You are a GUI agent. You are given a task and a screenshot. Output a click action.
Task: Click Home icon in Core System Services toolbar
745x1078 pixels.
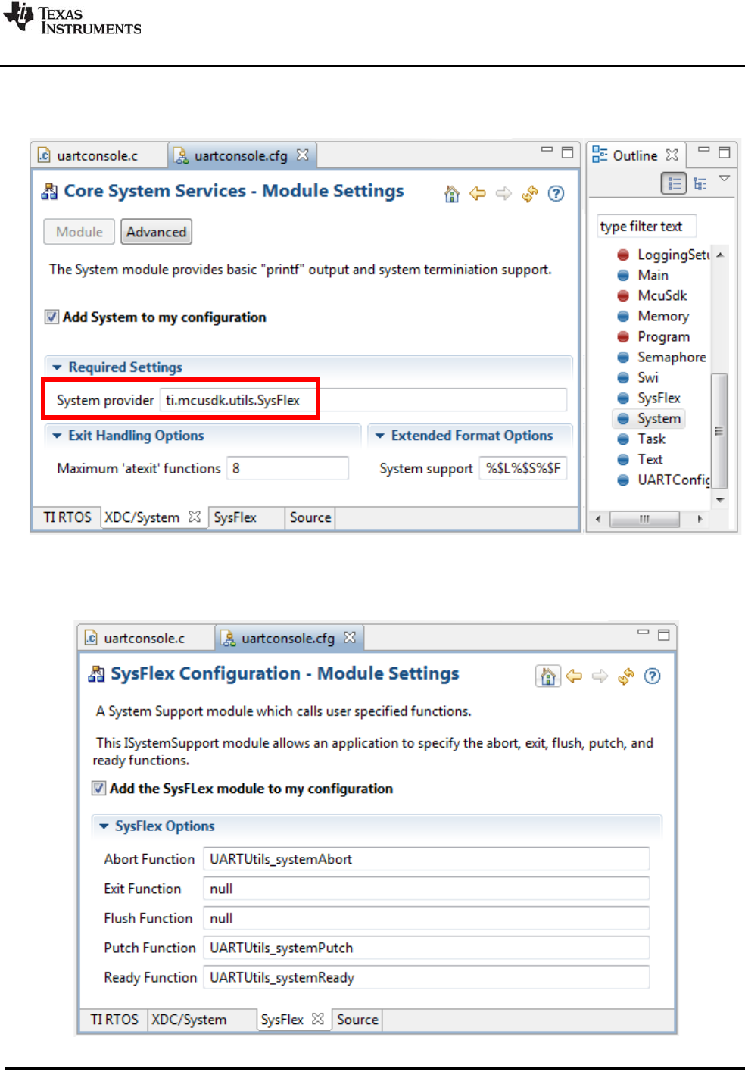452,194
